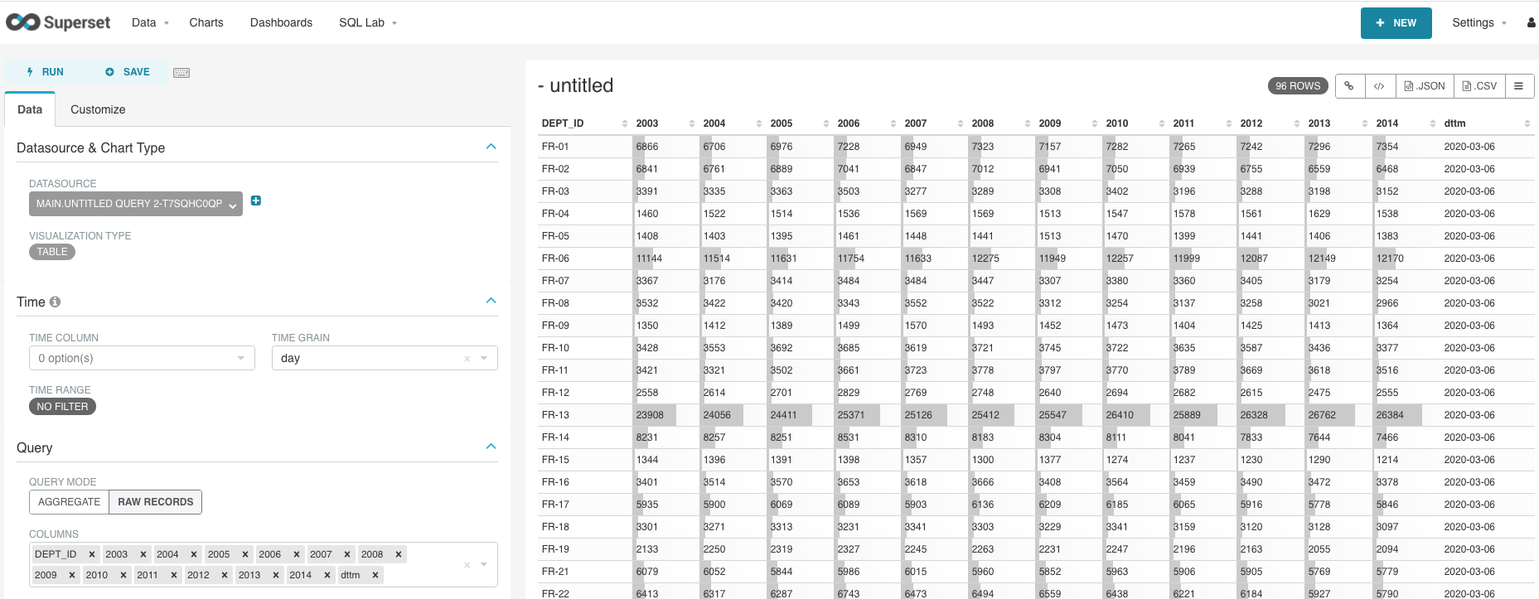Export results as .JSON
The height and width of the screenshot is (599, 1539).
pos(1425,86)
